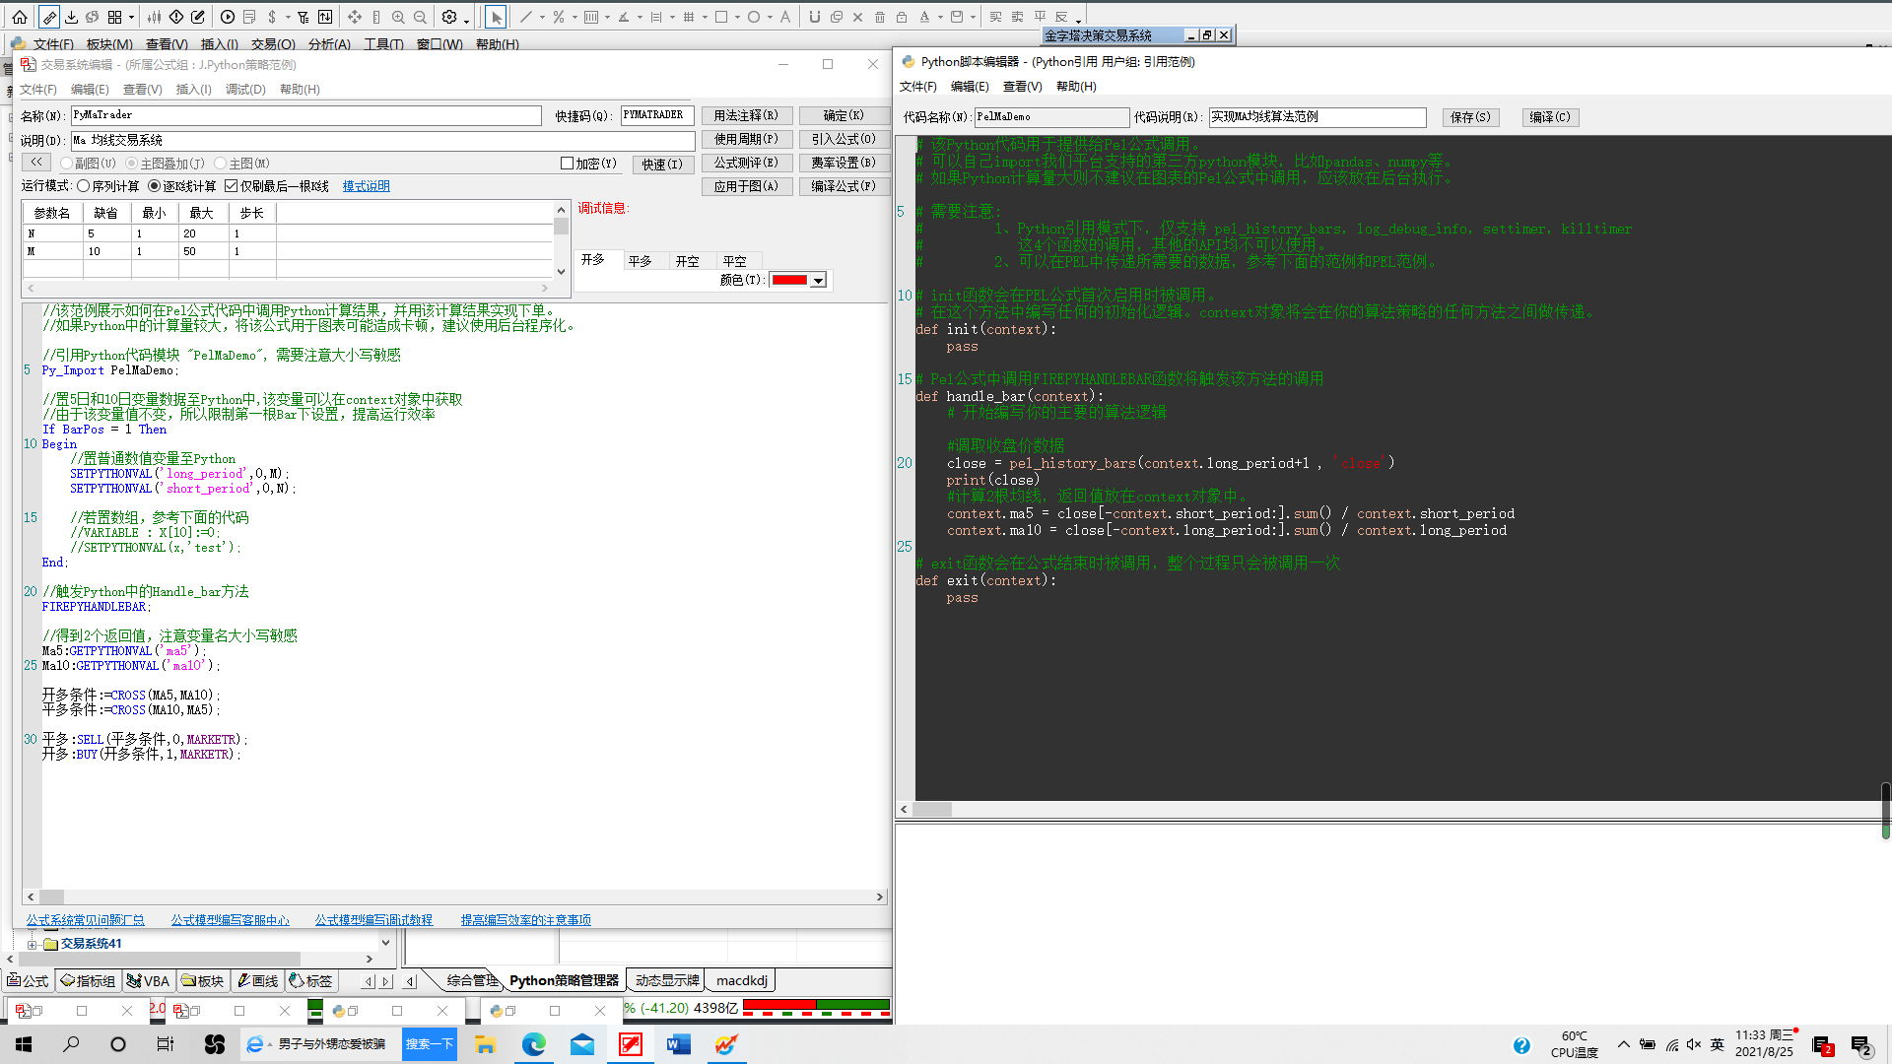This screenshot has height=1064, width=1892.
Task: Switch to the 指标组 bottom tab
Action: point(88,981)
